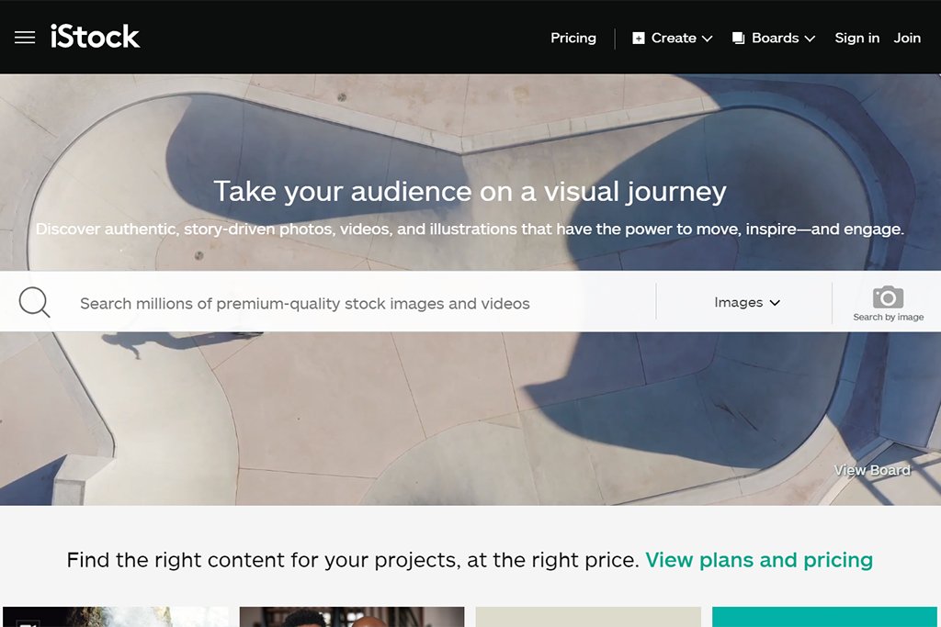Click the iStock logo

95,37
